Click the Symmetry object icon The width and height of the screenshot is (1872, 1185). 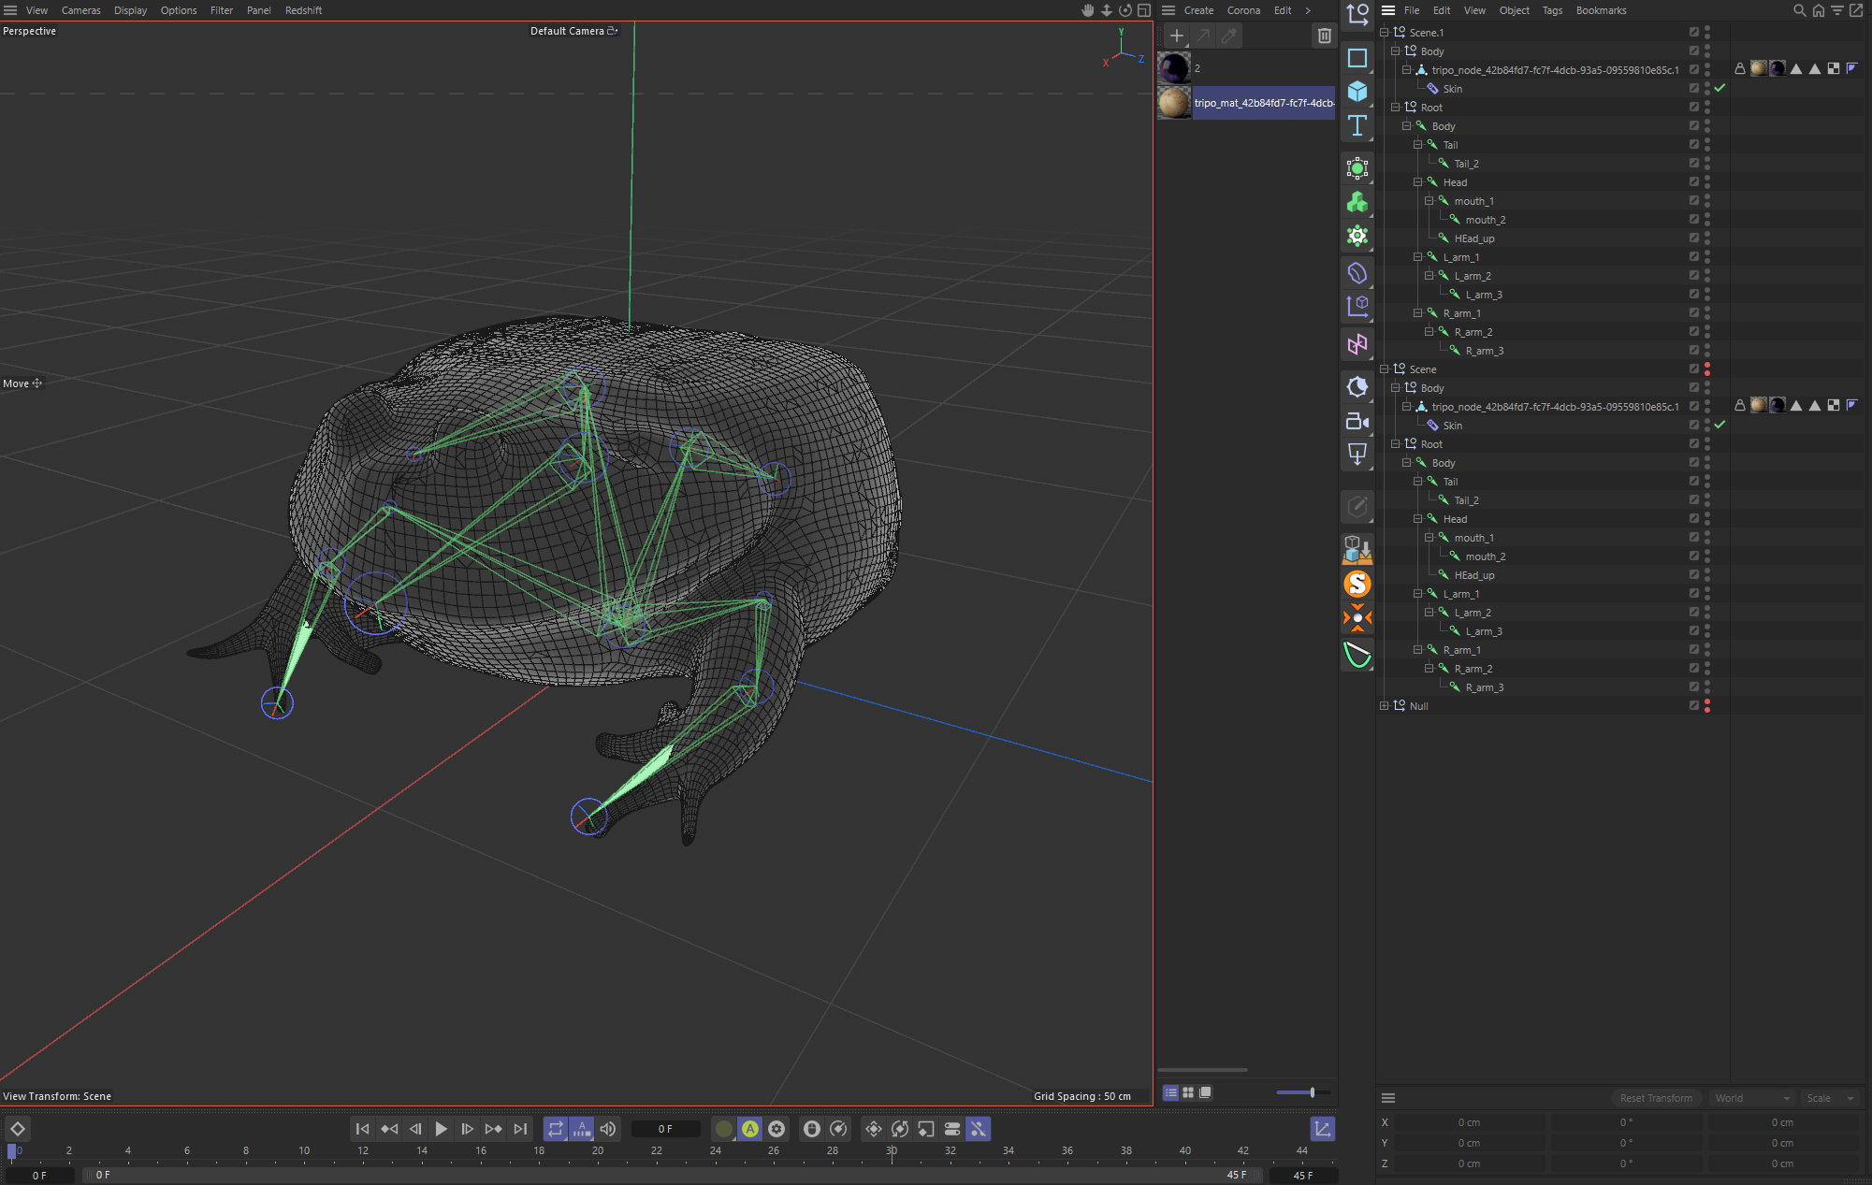click(x=1357, y=345)
